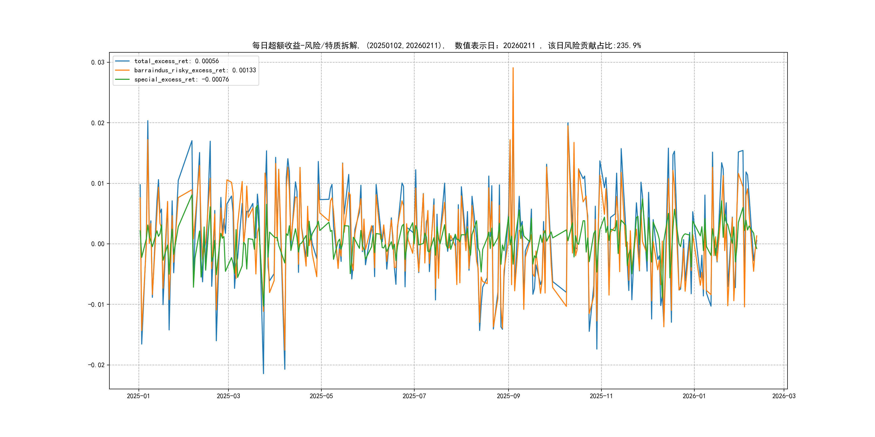
Task: Click the 2025-05 x-axis tick label
Action: 321,396
